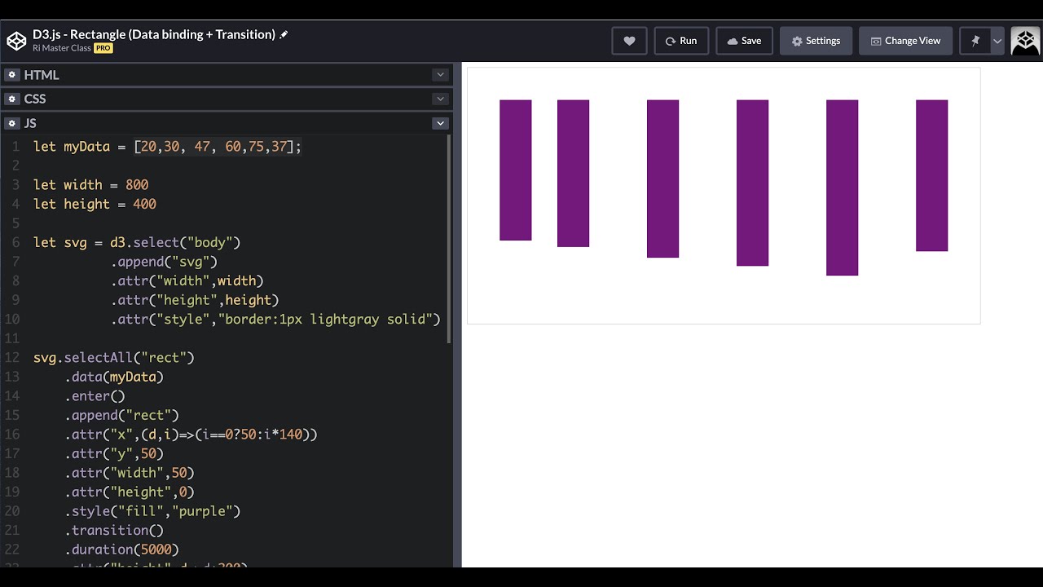This screenshot has height=587, width=1043.
Task: Open the Ri Master Class profile link
Action: click(x=62, y=48)
